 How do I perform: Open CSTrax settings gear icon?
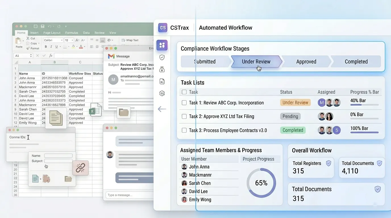pos(162,93)
